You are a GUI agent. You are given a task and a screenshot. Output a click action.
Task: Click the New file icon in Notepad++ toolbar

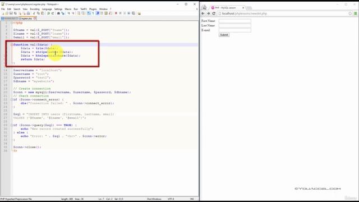[3, 13]
